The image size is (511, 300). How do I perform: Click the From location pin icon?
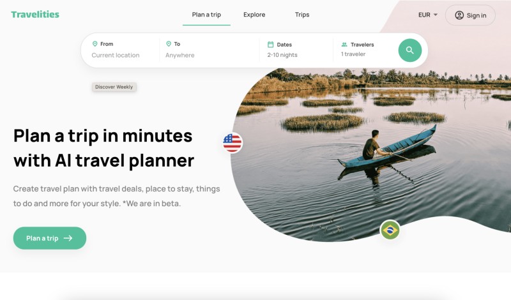coord(95,43)
